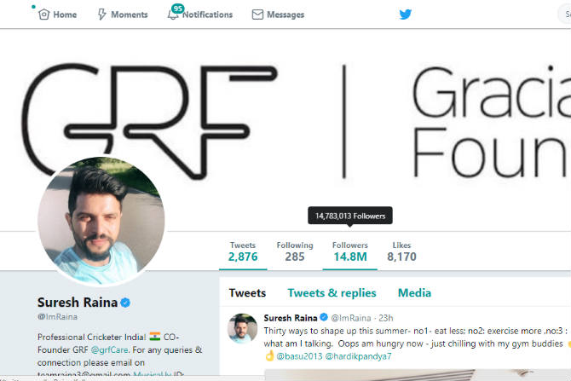Click the Notifications bell icon

(x=172, y=15)
